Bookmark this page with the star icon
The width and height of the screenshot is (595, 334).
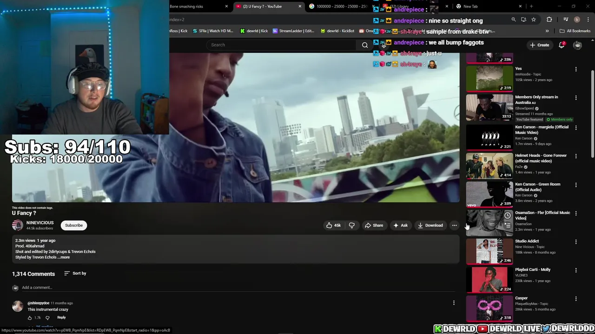[534, 19]
